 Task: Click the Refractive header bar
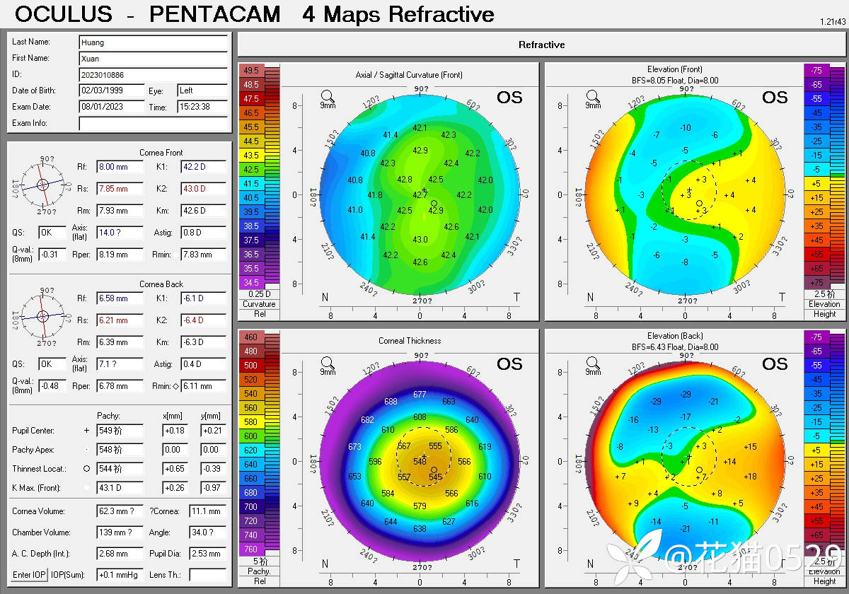(541, 45)
